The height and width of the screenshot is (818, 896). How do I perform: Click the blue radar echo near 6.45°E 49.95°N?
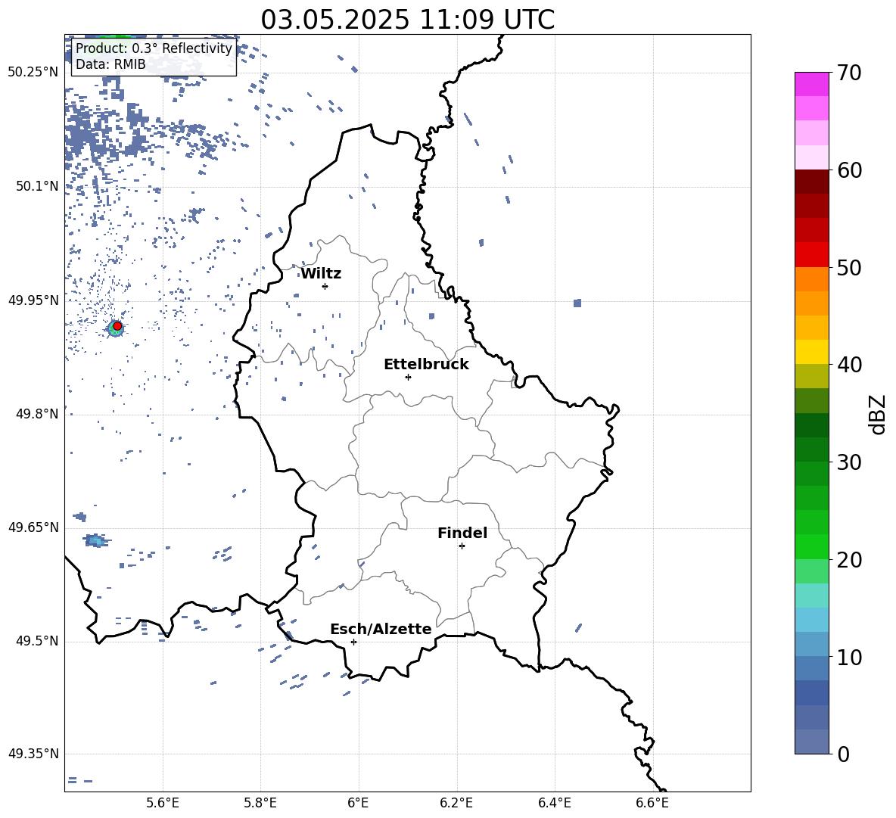(577, 303)
